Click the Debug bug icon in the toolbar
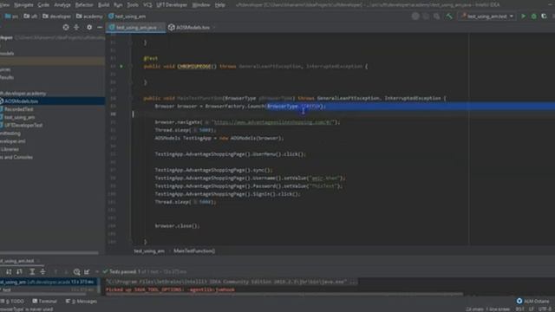The height and width of the screenshot is (312, 555). (x=534, y=16)
